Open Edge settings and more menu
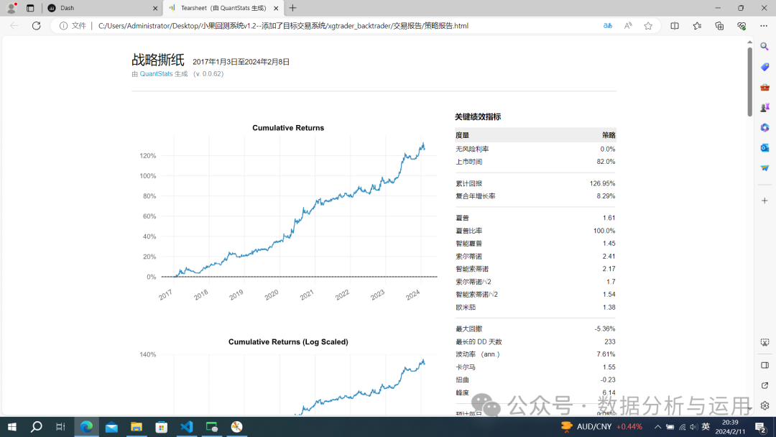The width and height of the screenshot is (776, 437). tap(764, 26)
